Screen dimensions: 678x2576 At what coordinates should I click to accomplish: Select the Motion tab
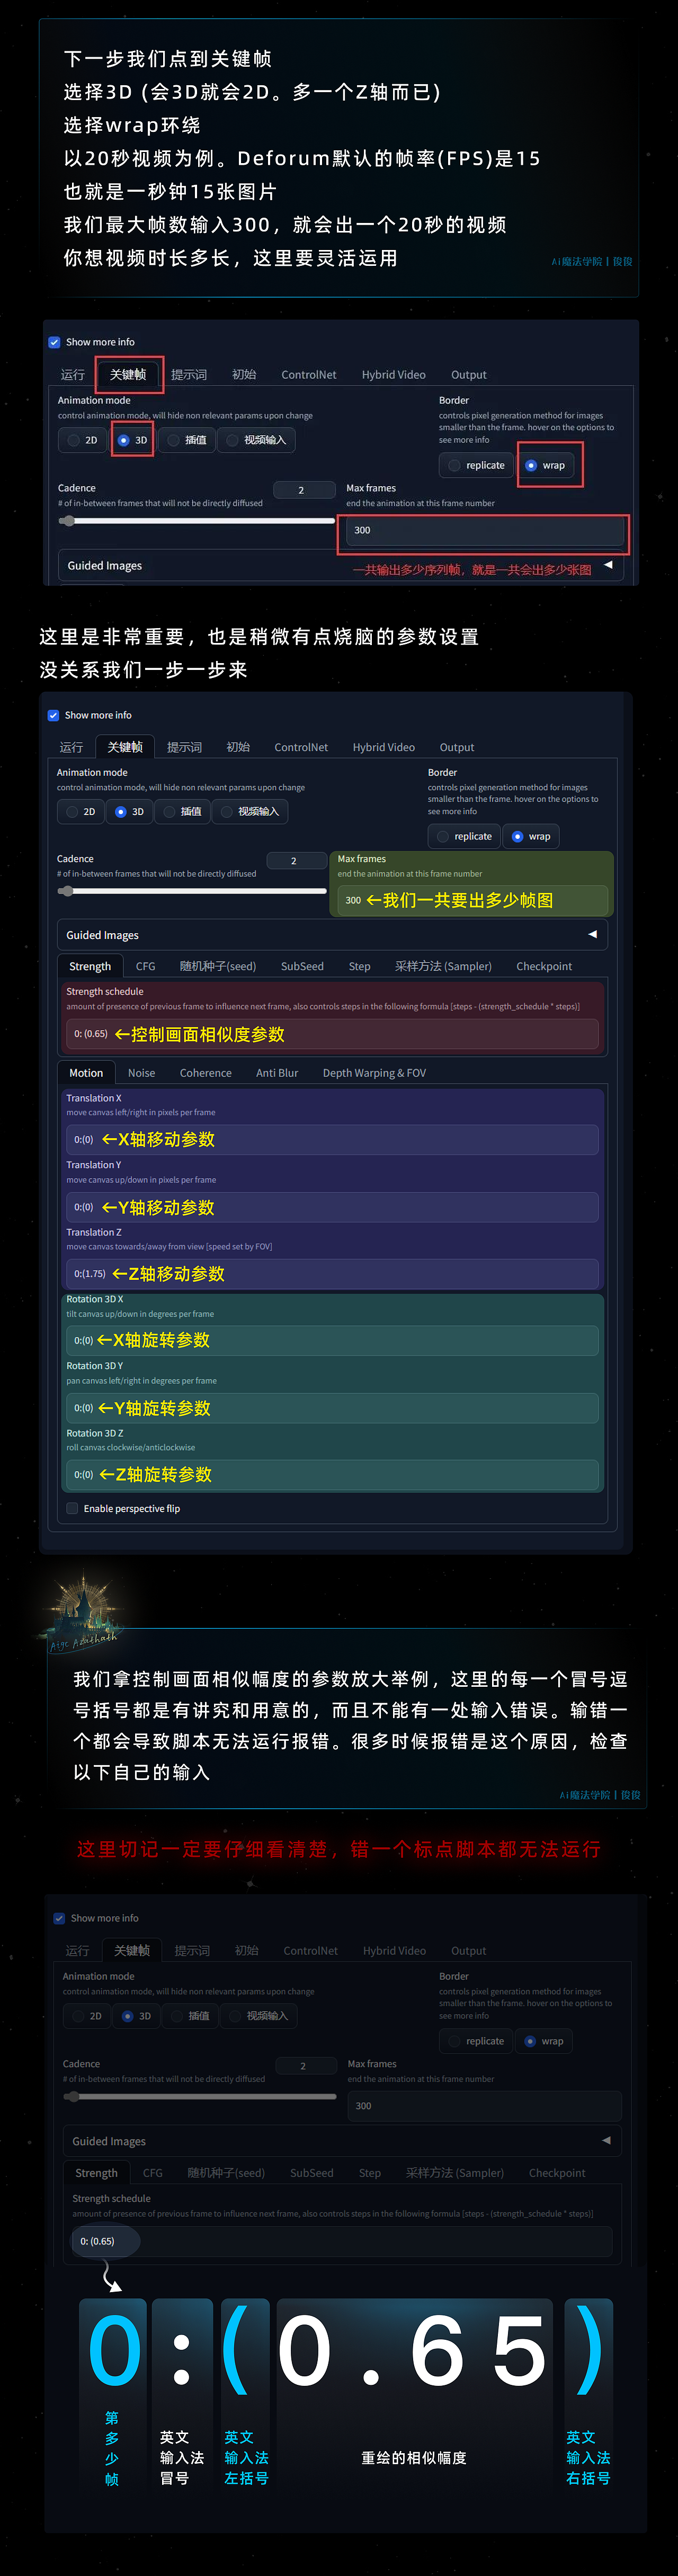(x=86, y=1072)
